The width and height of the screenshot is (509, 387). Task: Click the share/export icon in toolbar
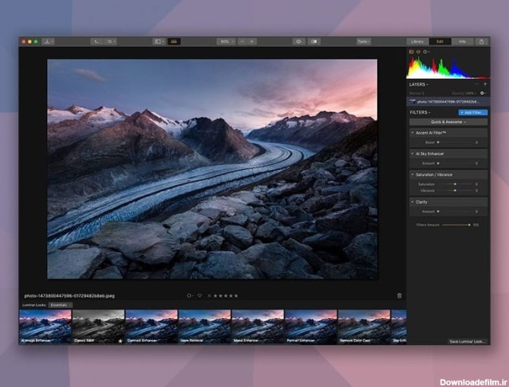(482, 41)
